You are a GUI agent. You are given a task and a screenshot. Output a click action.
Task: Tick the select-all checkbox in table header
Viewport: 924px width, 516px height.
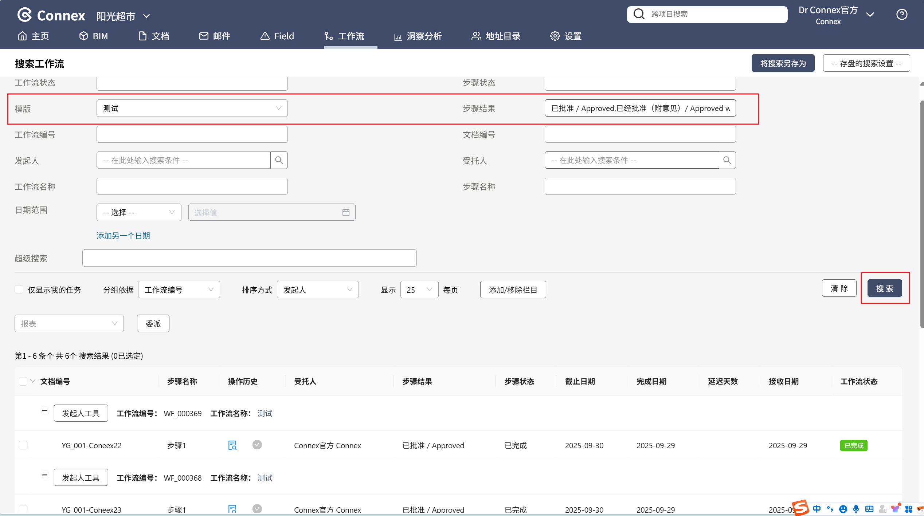click(23, 381)
